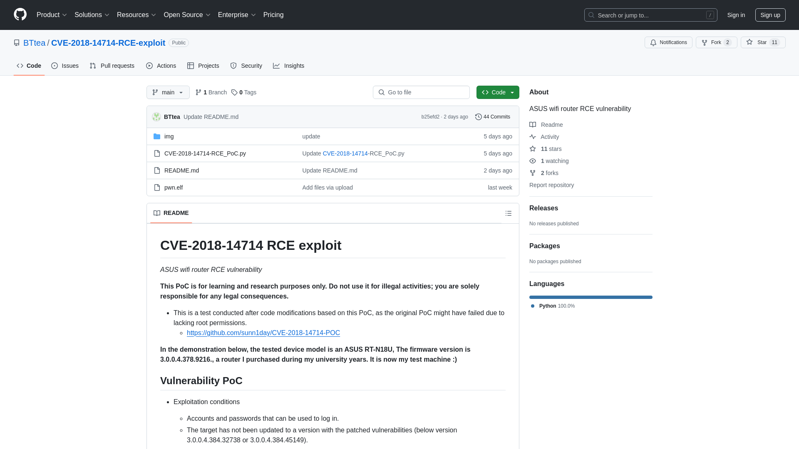The width and height of the screenshot is (799, 449).
Task: Open the CVE-2018-14714-RCE_PoC.py file
Action: (205, 153)
